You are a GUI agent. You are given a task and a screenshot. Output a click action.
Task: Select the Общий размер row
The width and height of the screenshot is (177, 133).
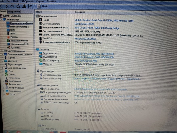coord(71,119)
